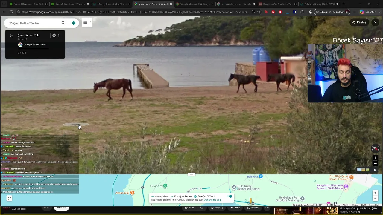Image resolution: width=383 pixels, height=215 pixels.
Task: Switch to the Titian Portrait tab
Action: click(111, 4)
